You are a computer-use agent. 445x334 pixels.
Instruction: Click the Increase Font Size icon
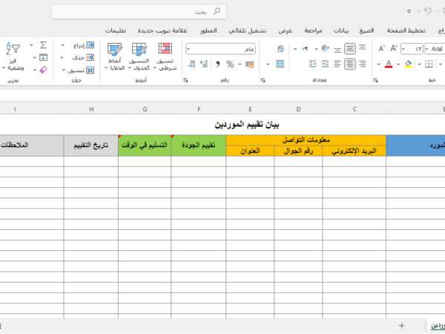click(x=394, y=48)
